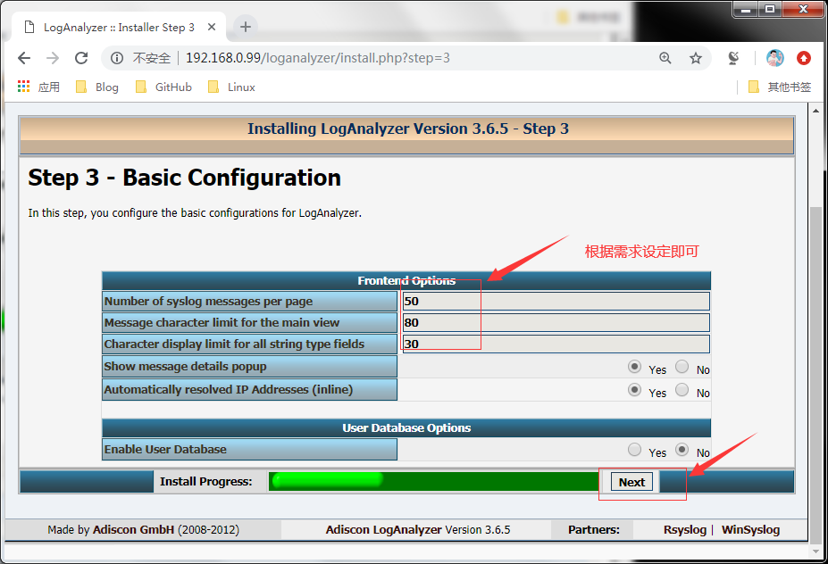Close the LogAnalyzer Installer Step 3 tab
This screenshot has height=564, width=828.
(212, 27)
